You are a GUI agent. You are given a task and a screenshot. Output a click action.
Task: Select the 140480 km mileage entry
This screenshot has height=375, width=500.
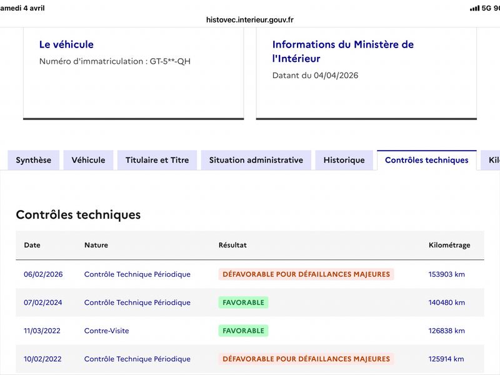coord(446,302)
